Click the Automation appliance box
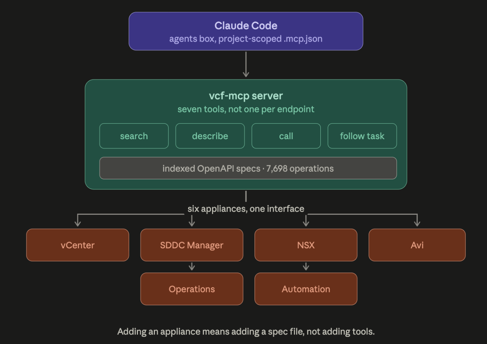The image size is (487, 344). (306, 289)
